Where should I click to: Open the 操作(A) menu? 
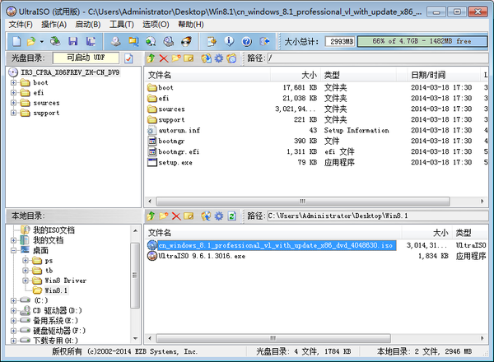point(54,24)
